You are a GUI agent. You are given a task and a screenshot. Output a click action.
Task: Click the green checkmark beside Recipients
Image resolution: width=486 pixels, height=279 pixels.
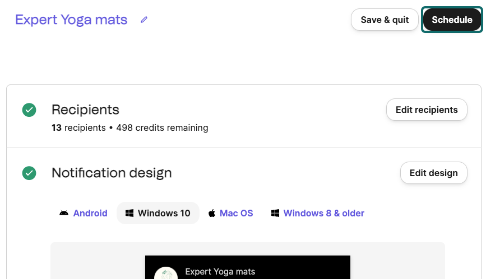tap(29, 110)
